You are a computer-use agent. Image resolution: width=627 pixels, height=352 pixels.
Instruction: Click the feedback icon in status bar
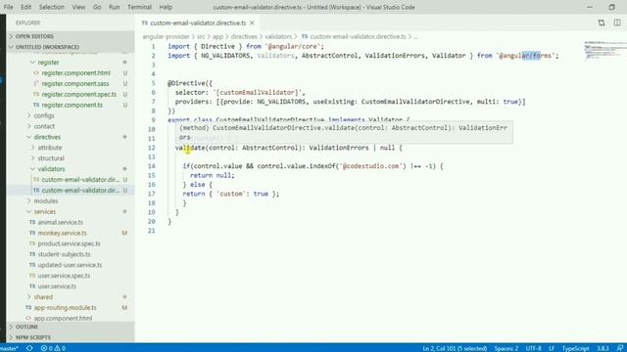620,348
